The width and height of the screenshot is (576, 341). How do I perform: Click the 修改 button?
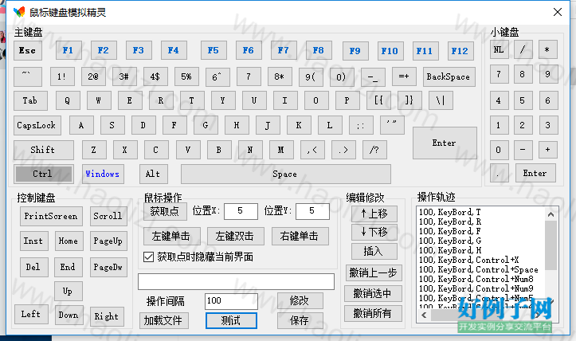tap(300, 301)
